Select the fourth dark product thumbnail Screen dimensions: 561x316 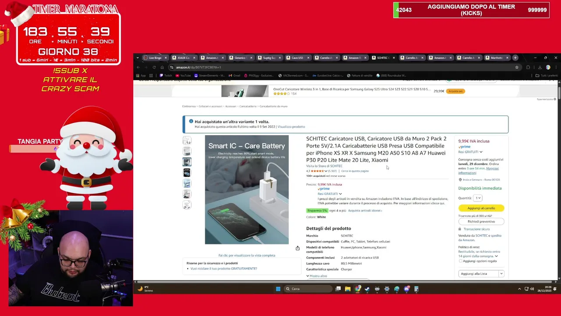187,172
